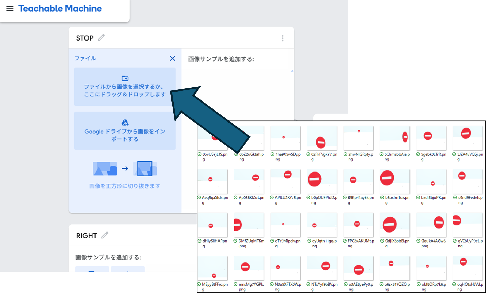Viewport: 486px width, 293px height.
Task: Select the 02FkFVgkY7.png thumbnail
Action: [322, 138]
